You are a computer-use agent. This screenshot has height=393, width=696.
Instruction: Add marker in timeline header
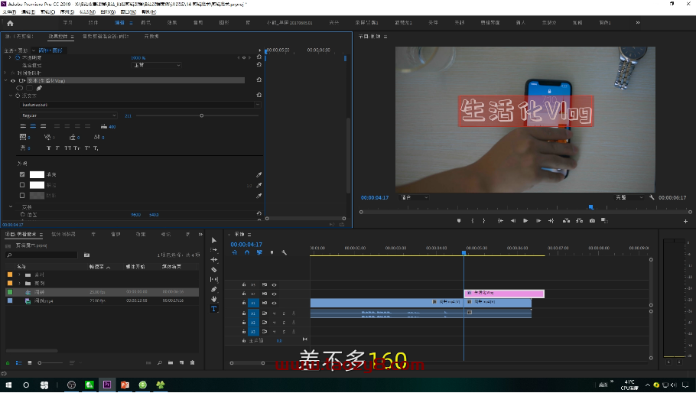[x=272, y=252]
